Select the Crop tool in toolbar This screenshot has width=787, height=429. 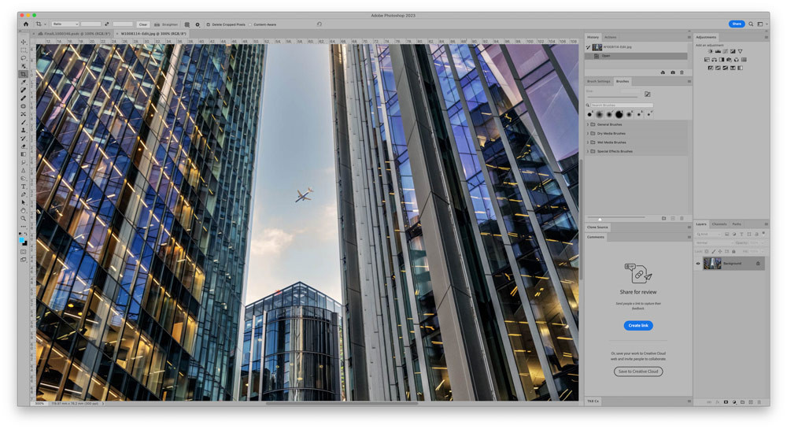24,74
